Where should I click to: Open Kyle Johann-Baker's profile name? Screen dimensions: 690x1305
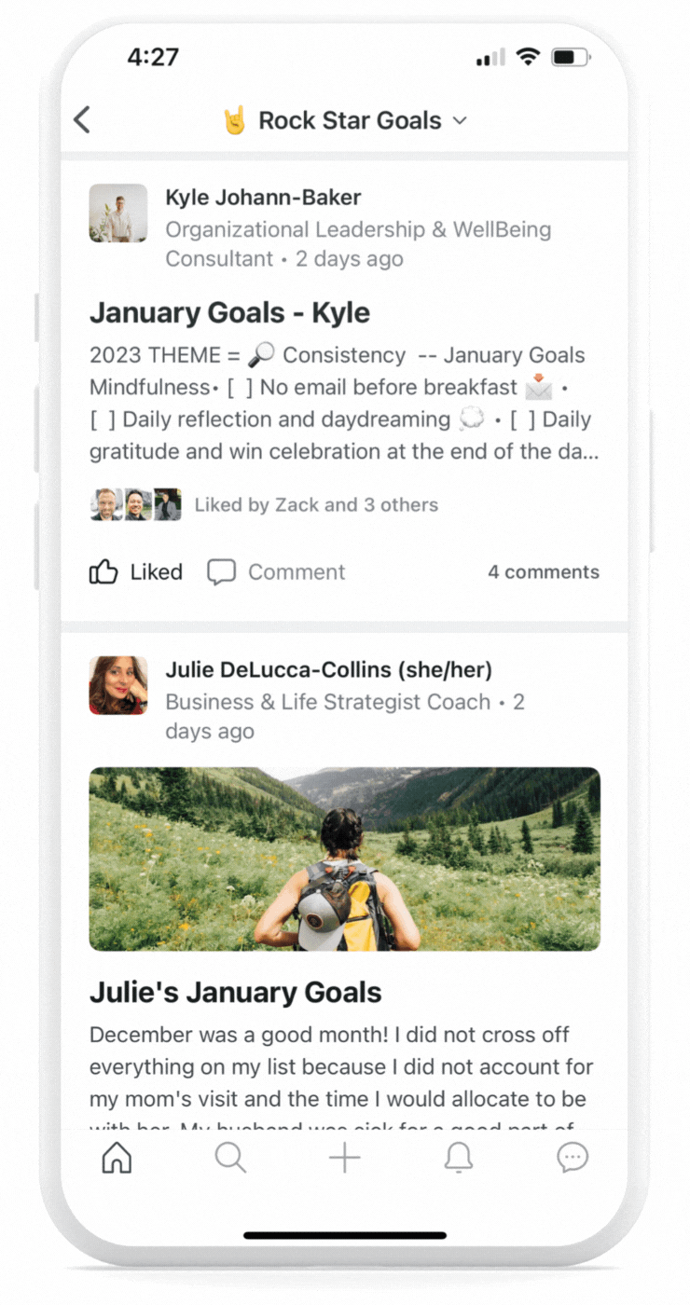[263, 198]
